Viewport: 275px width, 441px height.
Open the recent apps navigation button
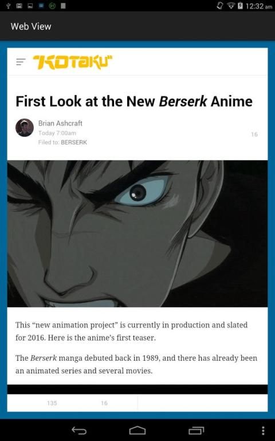(x=196, y=430)
